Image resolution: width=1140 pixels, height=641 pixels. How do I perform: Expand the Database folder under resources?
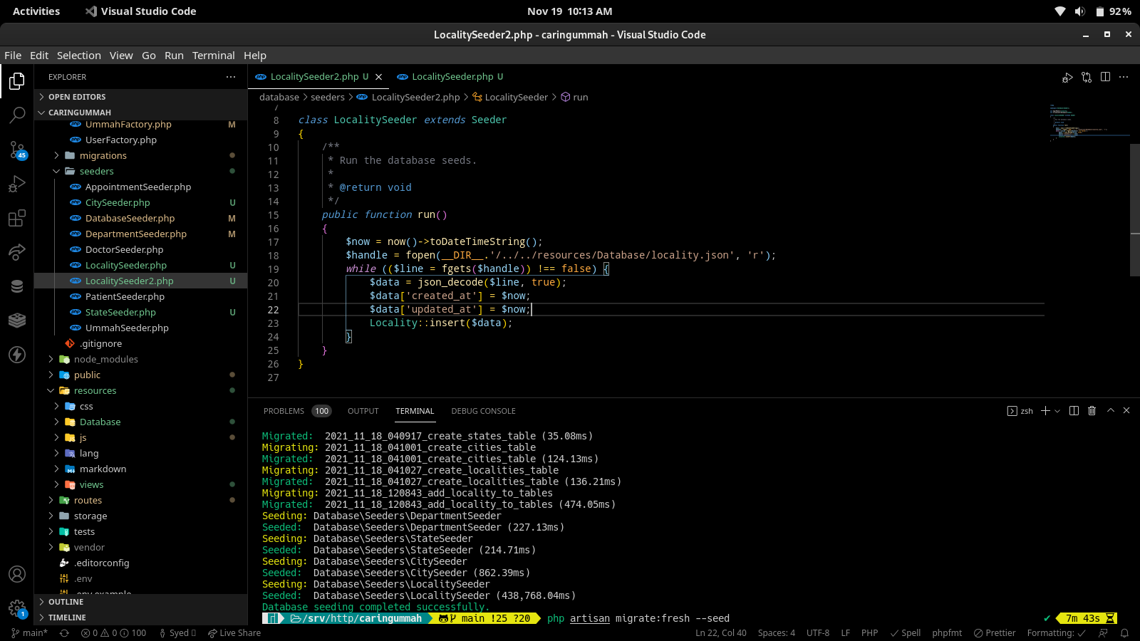141,422
